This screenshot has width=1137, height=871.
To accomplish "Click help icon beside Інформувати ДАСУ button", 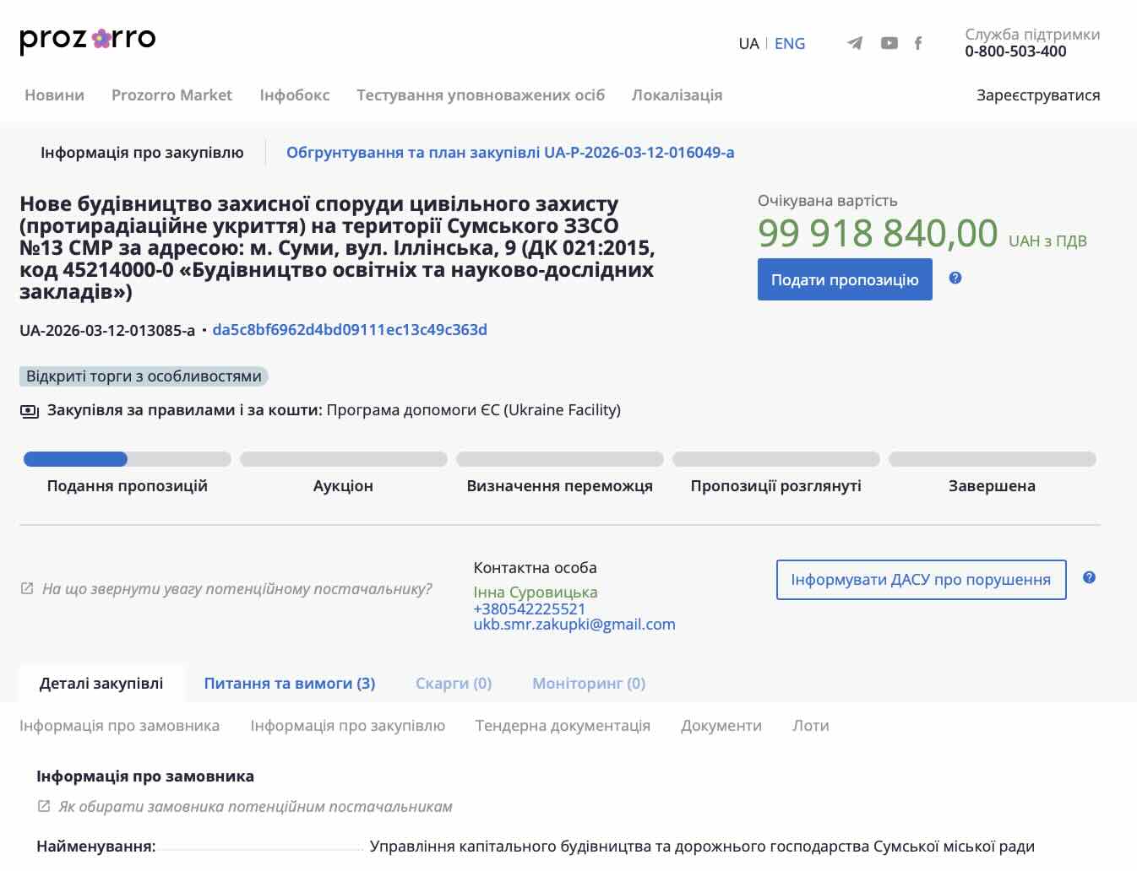I will point(1089,578).
